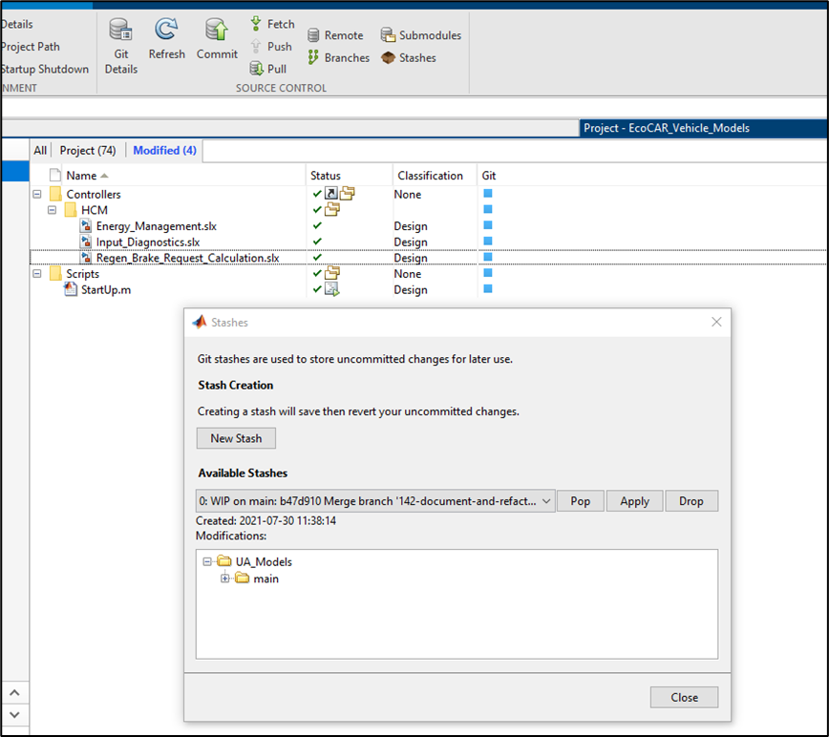
Task: Open the Available Stashes dropdown
Action: click(x=545, y=501)
